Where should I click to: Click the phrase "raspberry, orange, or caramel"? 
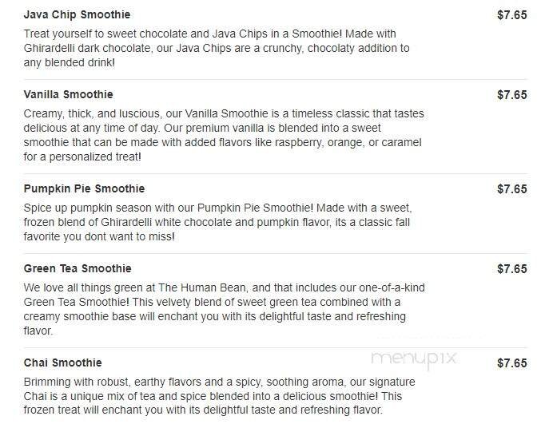point(344,142)
